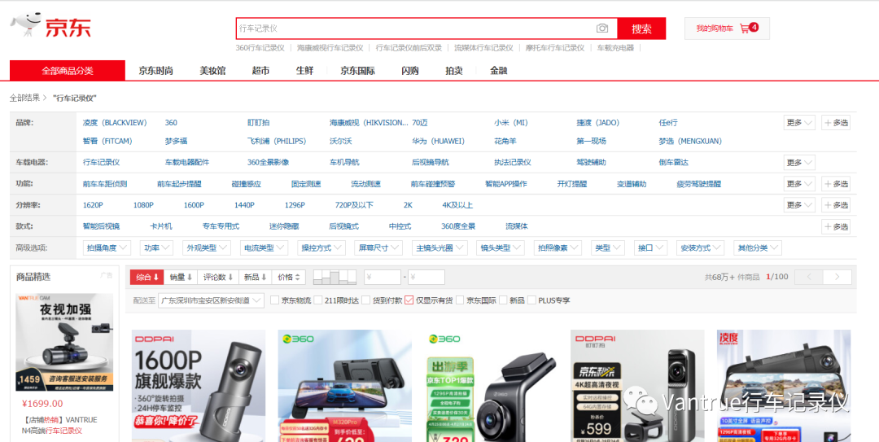The height and width of the screenshot is (442, 879).
Task: Click 多选 button in 款式 row
Action: coord(836,226)
